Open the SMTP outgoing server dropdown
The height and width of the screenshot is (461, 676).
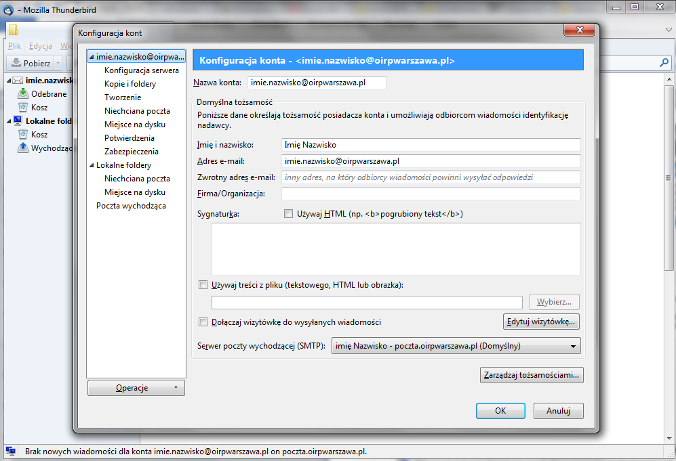(456, 346)
